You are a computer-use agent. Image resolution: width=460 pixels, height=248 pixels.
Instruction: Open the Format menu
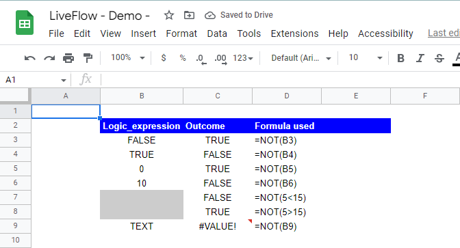coord(181,33)
